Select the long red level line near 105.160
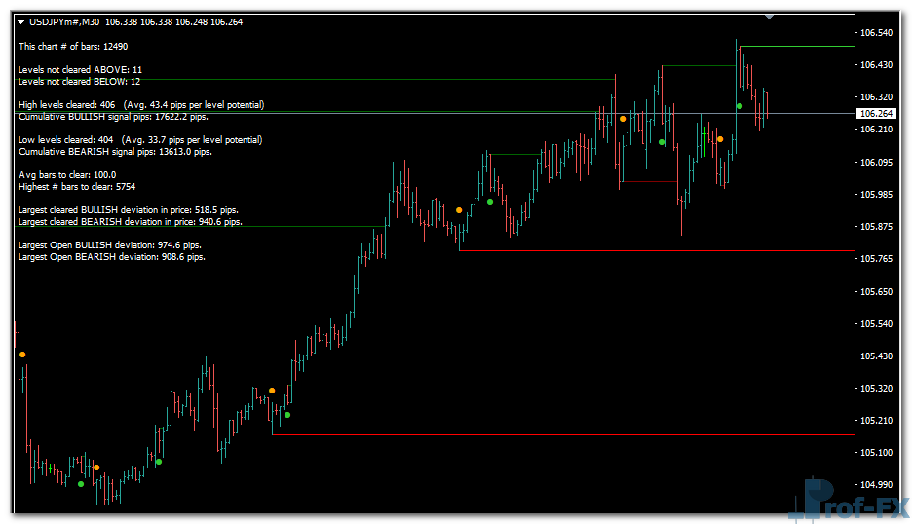Image resolution: width=912 pixels, height=524 pixels. pos(565,435)
